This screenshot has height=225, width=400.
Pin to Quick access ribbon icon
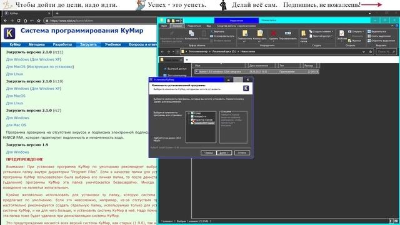tap(172, 34)
